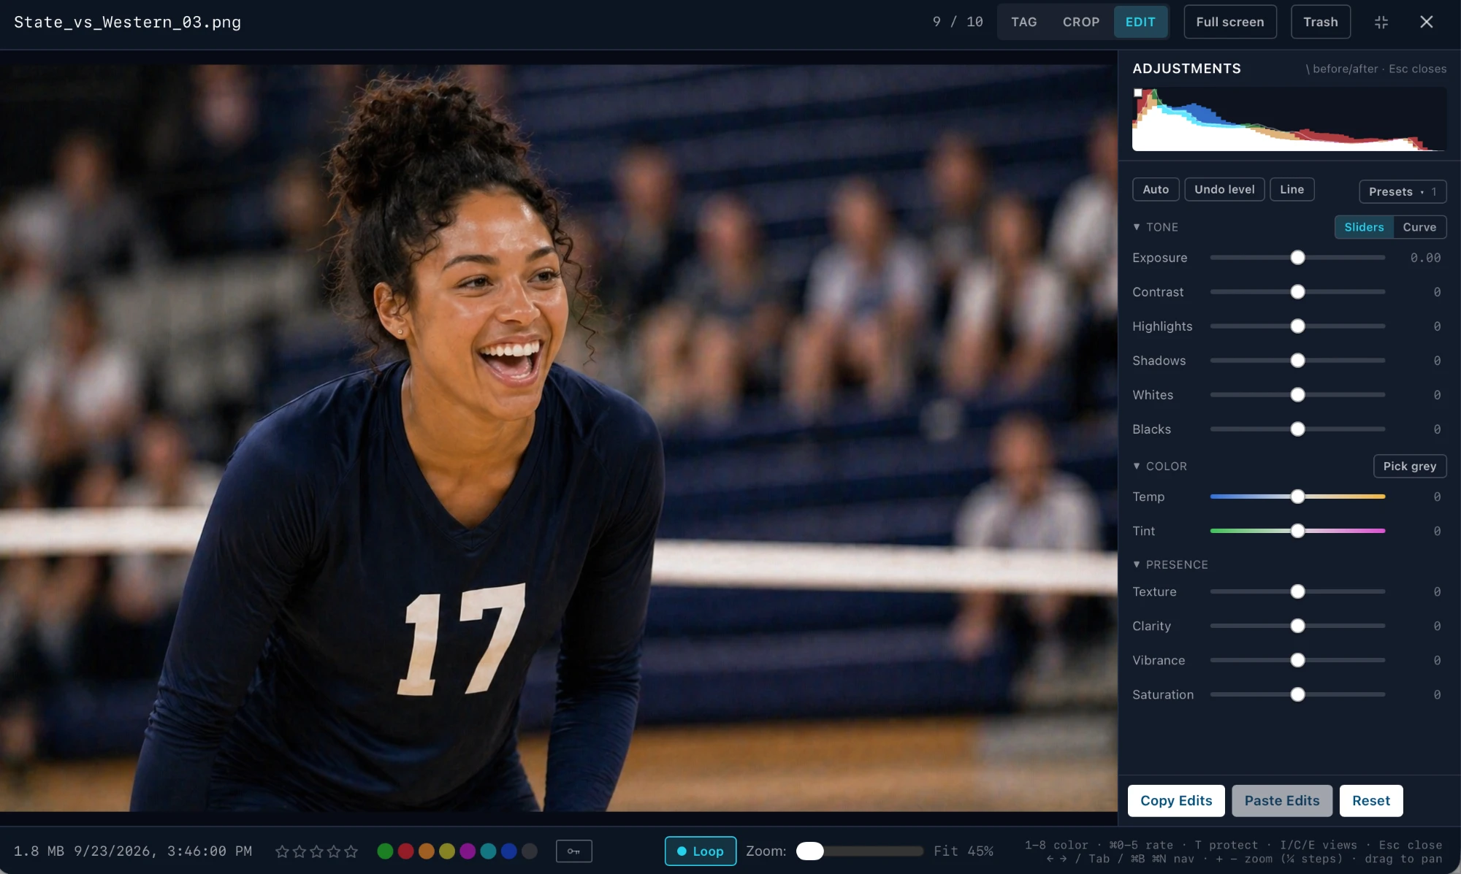Switch to CROP mode tab

point(1080,22)
